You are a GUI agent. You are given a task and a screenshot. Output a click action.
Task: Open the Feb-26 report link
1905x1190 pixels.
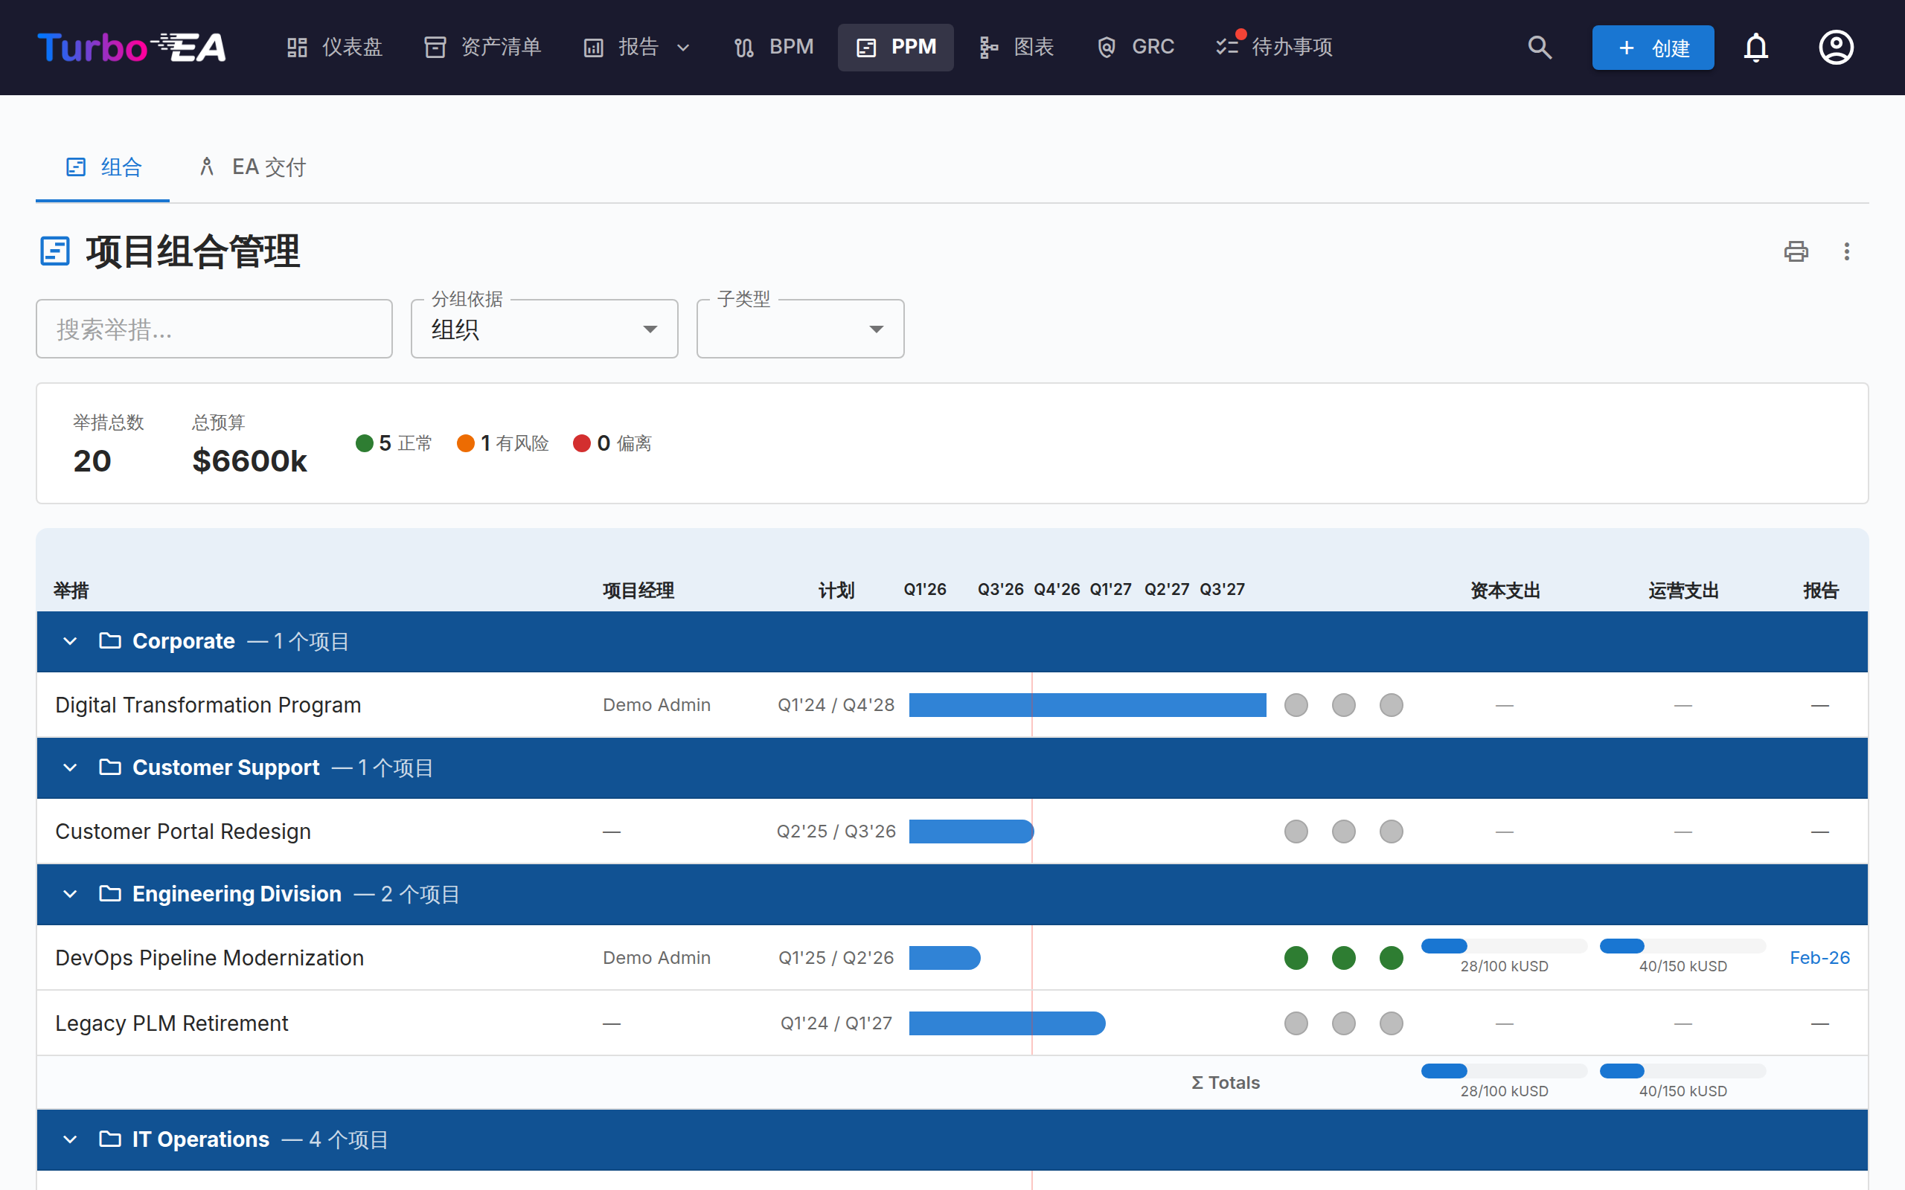(x=1819, y=958)
